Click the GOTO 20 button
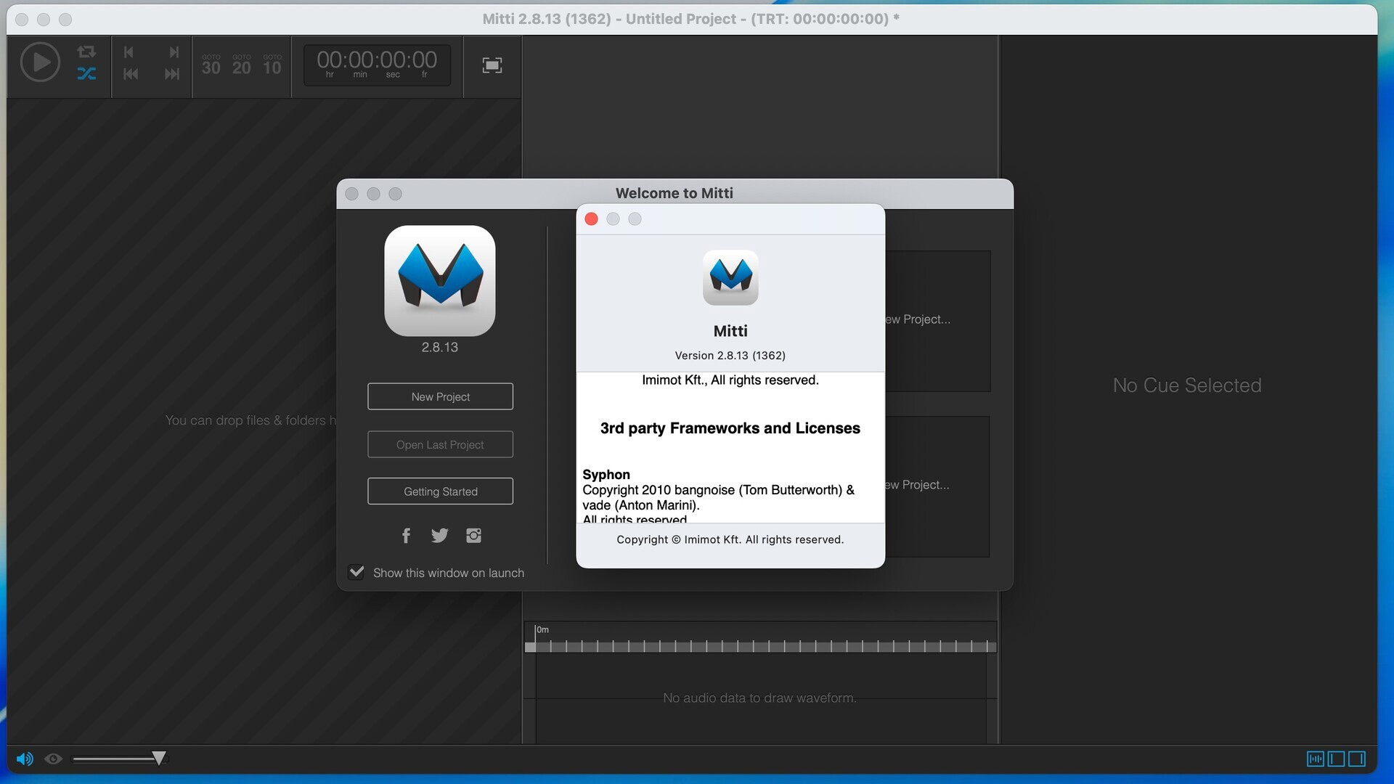 coord(242,65)
